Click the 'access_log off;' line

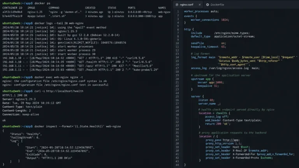pyautogui.click(x=216, y=117)
